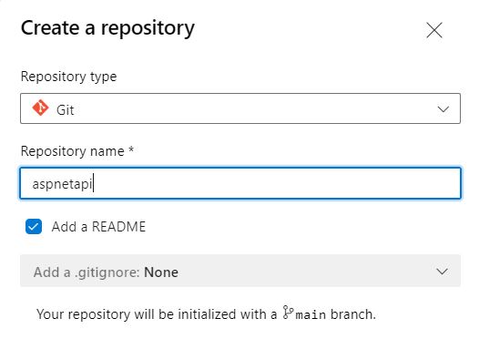Click the empty area of the name field
The width and height of the screenshot is (479, 339).
(275, 183)
